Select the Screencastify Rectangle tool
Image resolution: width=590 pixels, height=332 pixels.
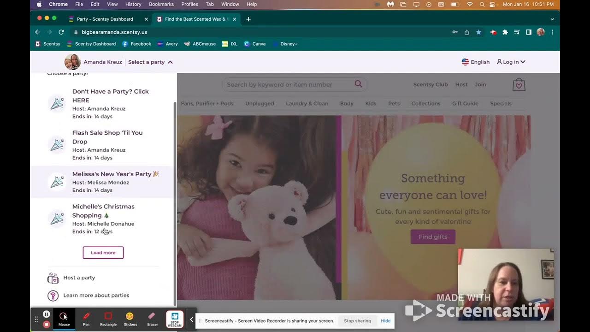[x=108, y=319]
